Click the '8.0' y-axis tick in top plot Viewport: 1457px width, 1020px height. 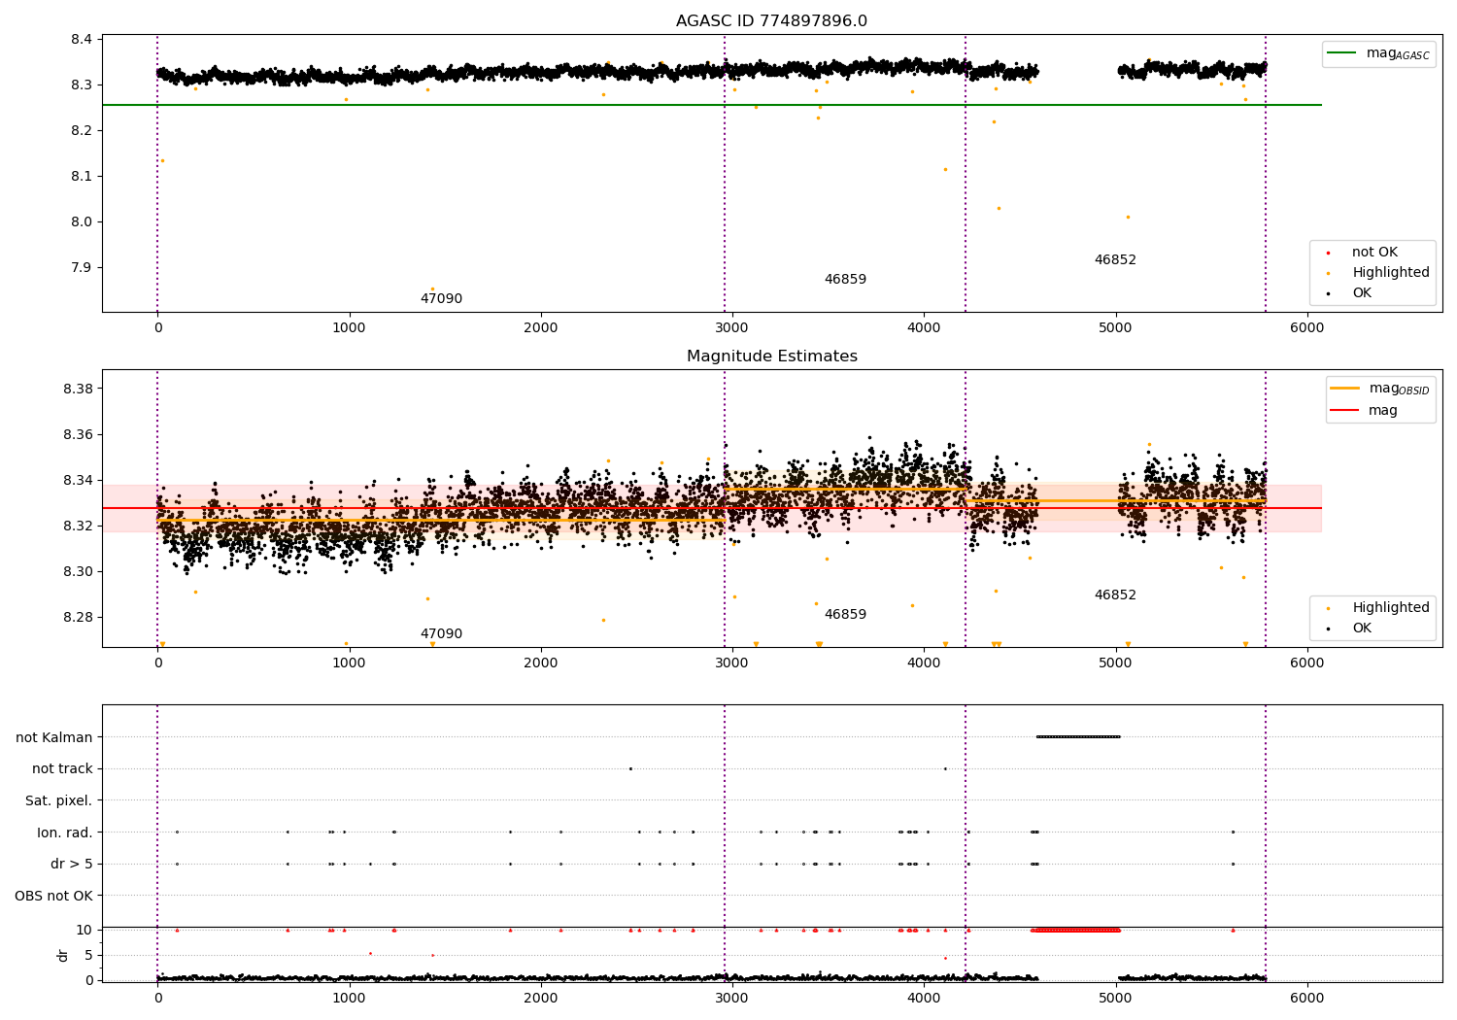tap(82, 222)
